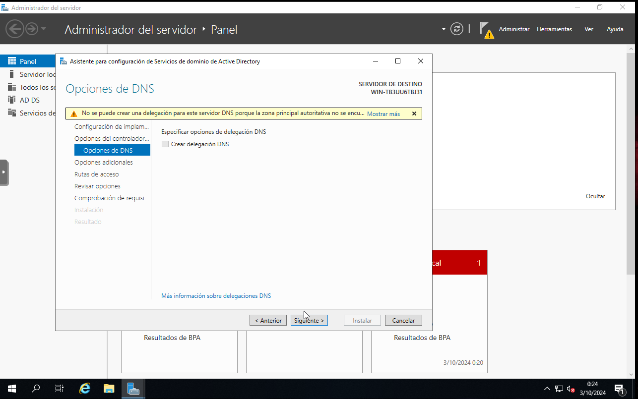Click the Todos los servidores sidebar icon
The width and height of the screenshot is (638, 399).
(12, 87)
